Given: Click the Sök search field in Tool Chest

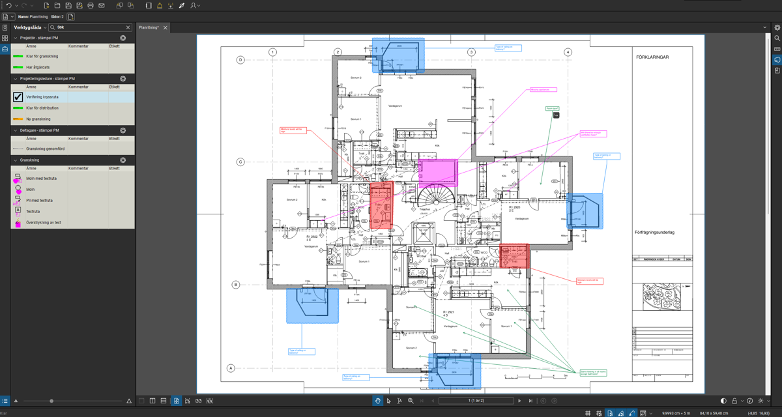Looking at the screenshot, I should pyautogui.click(x=90, y=27).
